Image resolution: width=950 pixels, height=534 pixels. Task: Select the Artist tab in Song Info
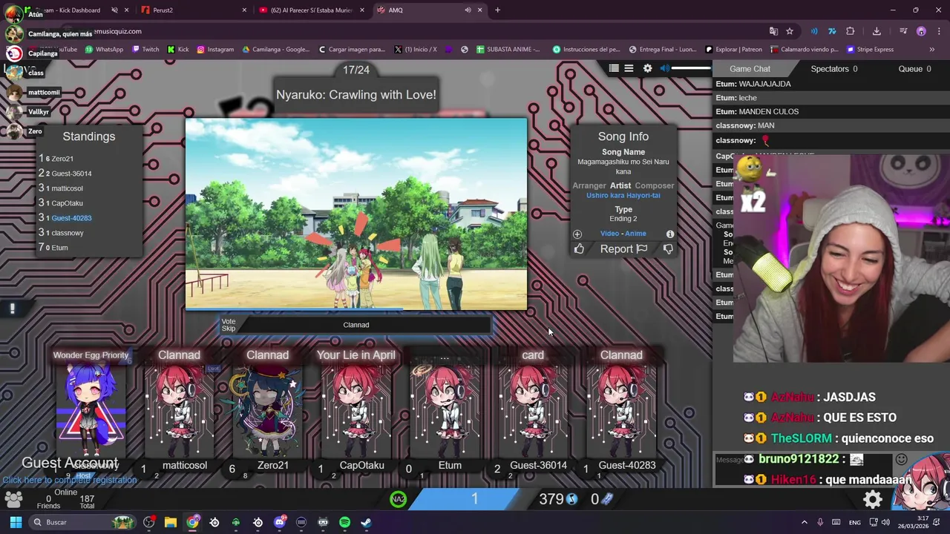(x=620, y=185)
